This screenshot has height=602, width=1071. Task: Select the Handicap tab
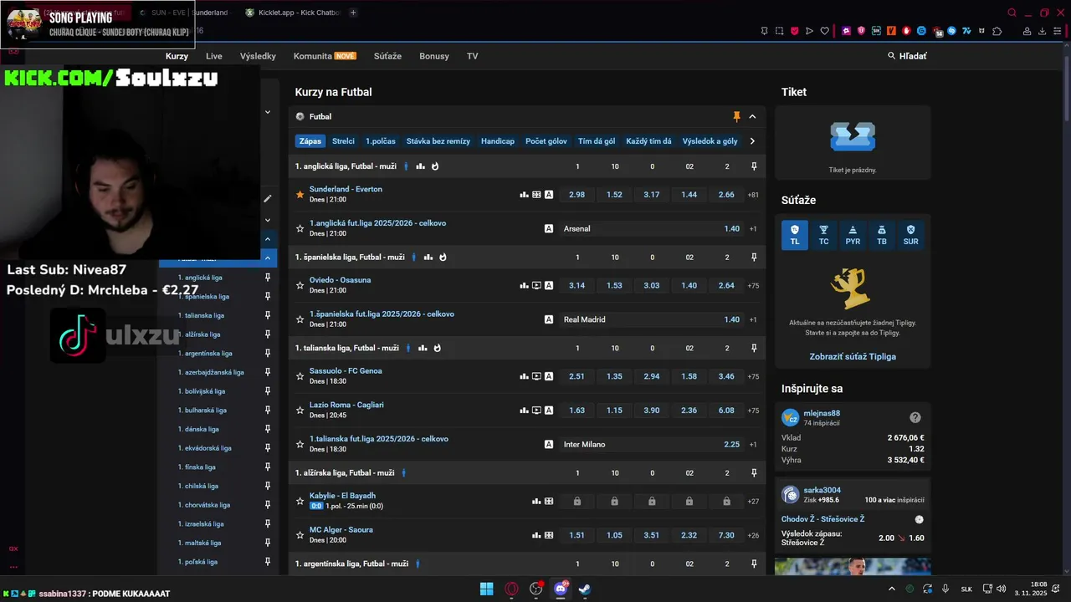[x=498, y=141]
